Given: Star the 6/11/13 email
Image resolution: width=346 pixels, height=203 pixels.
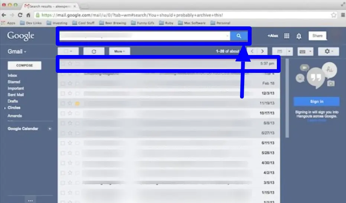Looking at the screenshot, I should click(x=70, y=143).
